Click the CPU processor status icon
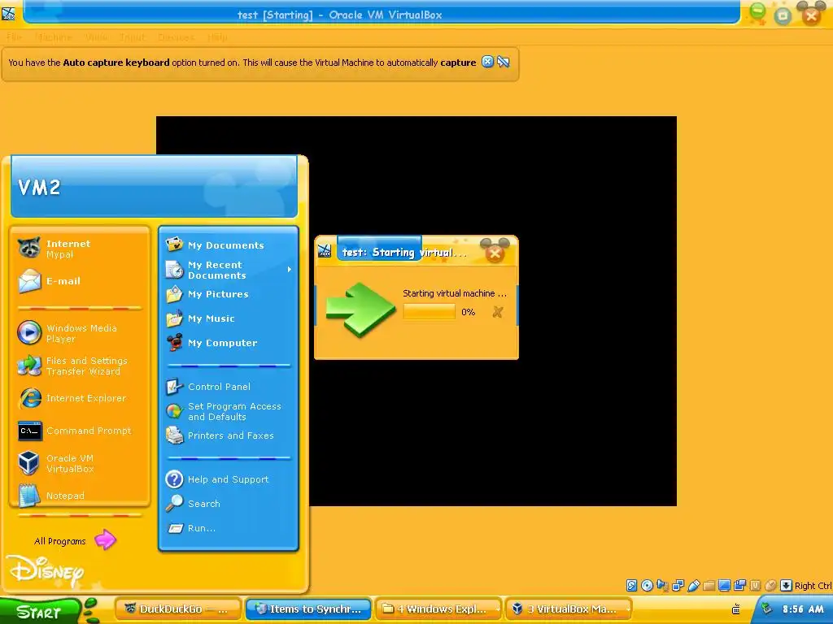 pos(755,585)
